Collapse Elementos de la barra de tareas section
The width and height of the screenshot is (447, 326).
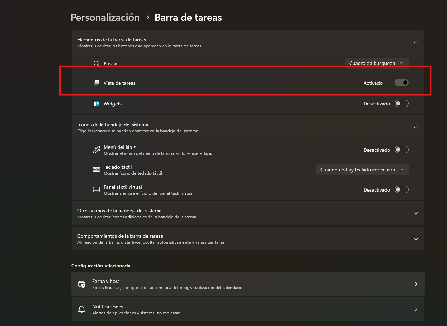coord(416,42)
